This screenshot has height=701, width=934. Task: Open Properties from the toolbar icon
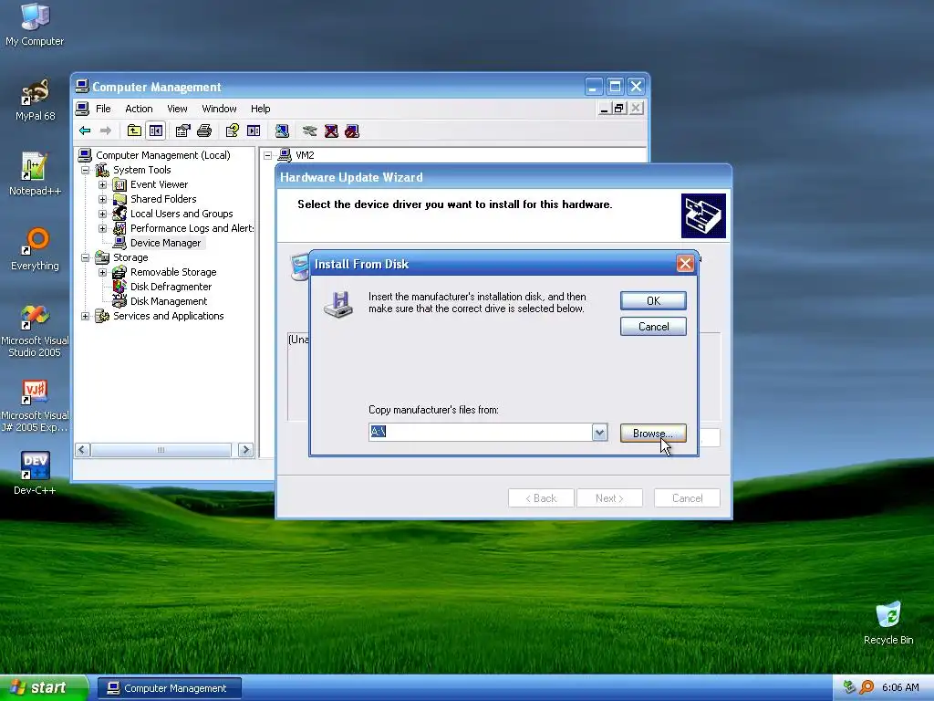click(182, 131)
